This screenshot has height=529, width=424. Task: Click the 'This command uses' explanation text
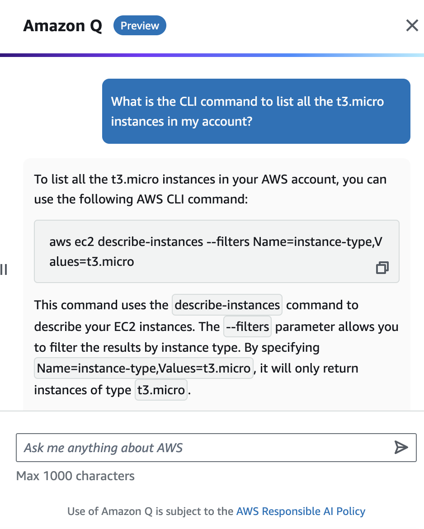101,305
